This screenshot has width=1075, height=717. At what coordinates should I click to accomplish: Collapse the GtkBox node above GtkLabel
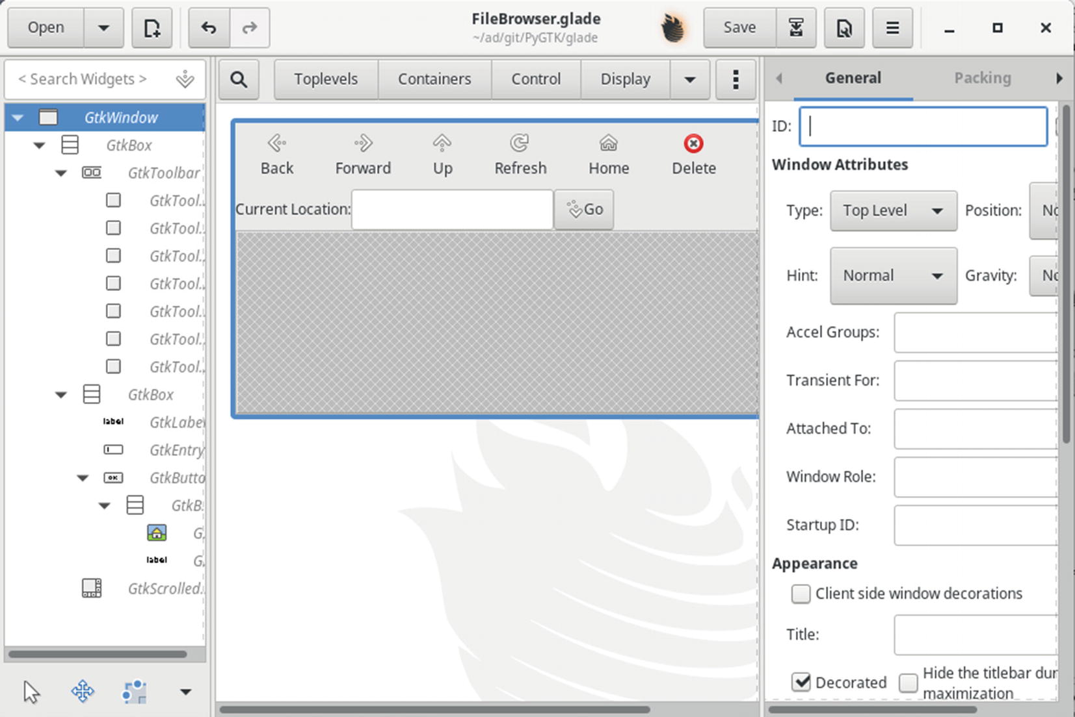(61, 395)
